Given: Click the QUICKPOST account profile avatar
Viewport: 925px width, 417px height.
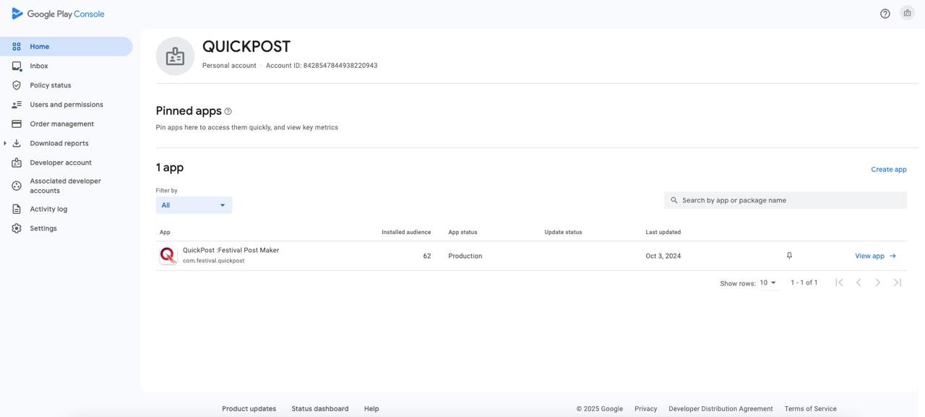Looking at the screenshot, I should pos(175,56).
